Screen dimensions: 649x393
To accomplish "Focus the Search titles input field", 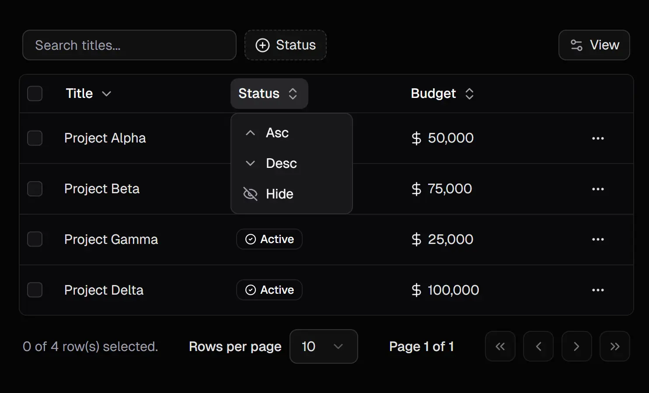I will click(x=129, y=45).
